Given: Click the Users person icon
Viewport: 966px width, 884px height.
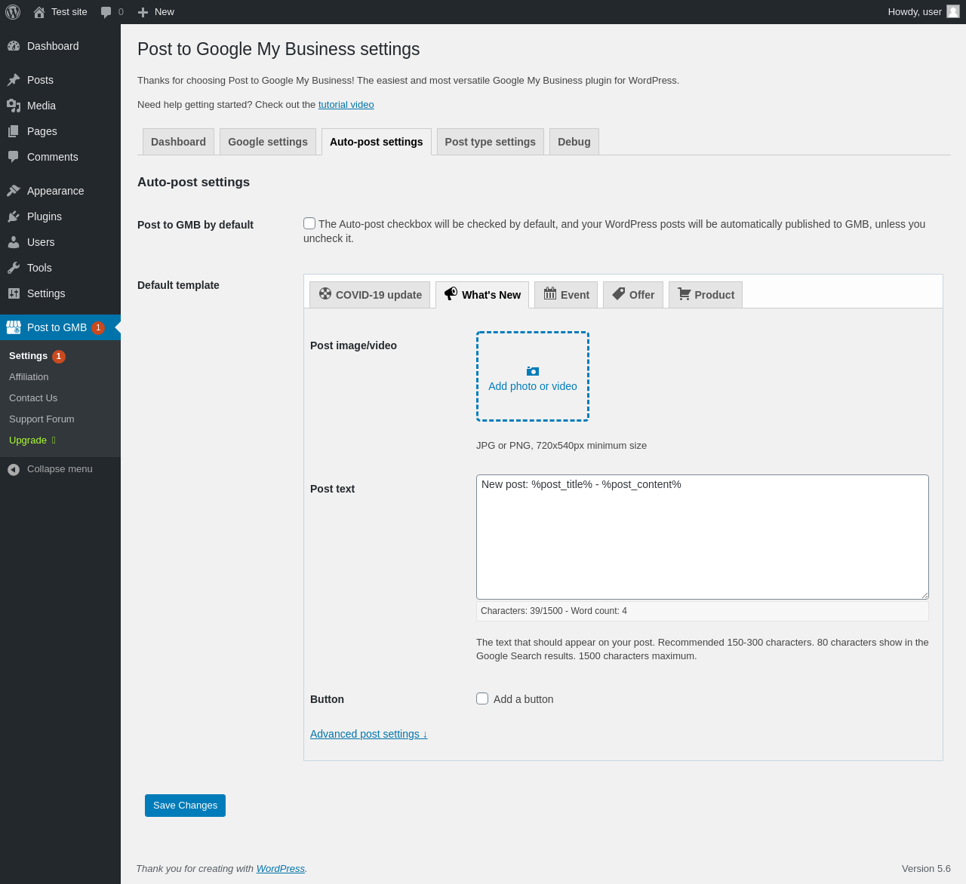Looking at the screenshot, I should pos(14,242).
